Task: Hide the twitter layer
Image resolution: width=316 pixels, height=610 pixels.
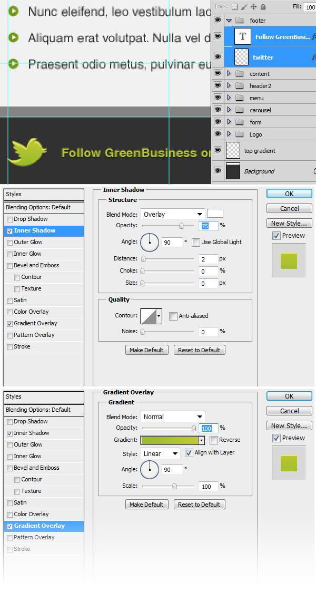Action: [x=218, y=57]
